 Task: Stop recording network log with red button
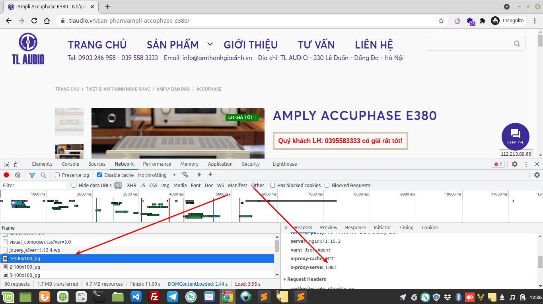coord(6,175)
